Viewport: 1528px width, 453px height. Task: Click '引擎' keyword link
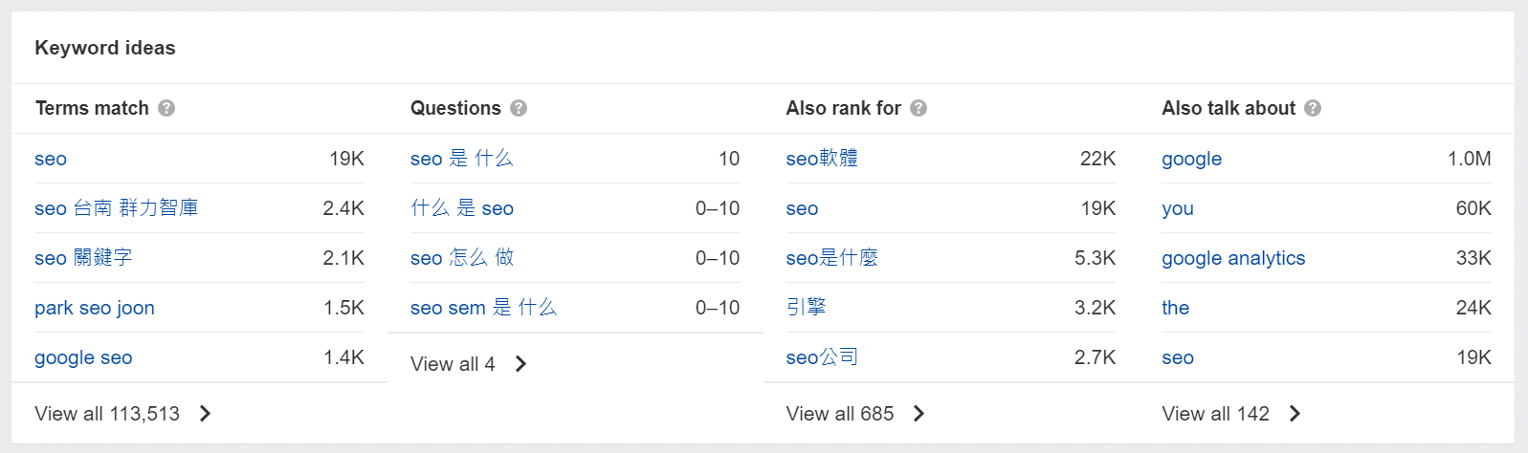(x=806, y=308)
